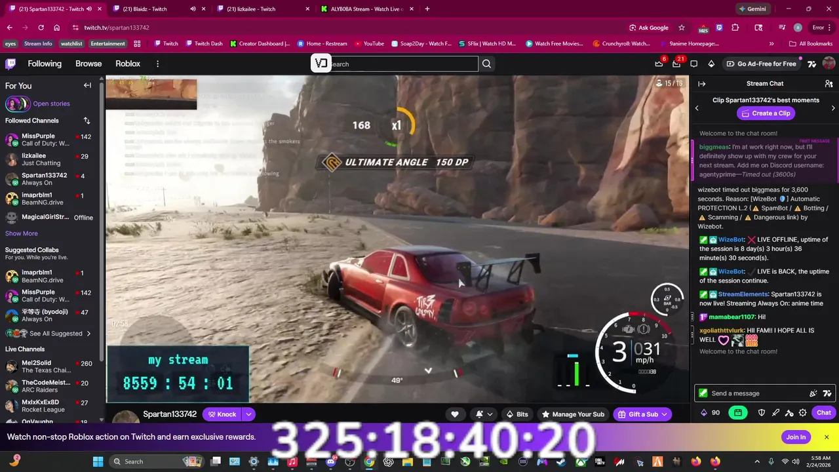Reload the page

pyautogui.click(x=41, y=28)
